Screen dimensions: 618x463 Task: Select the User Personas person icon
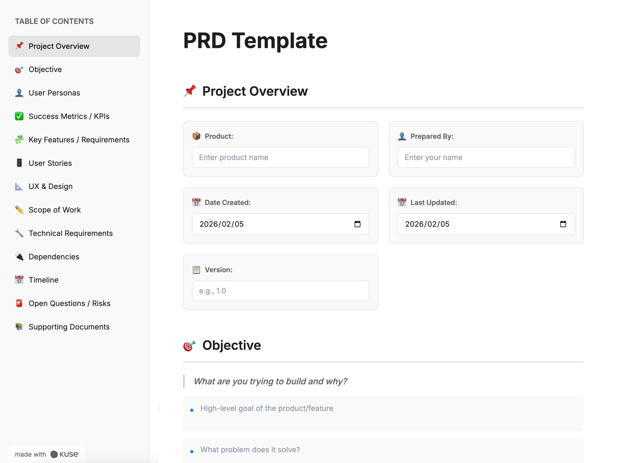point(19,93)
